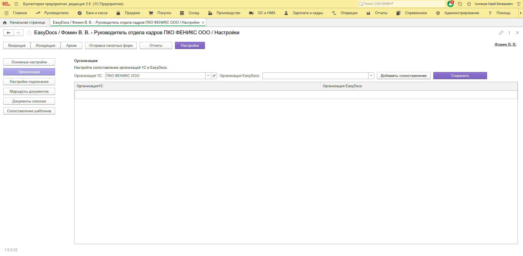This screenshot has width=523, height=256.
Task: Click the Добавить сопоставление button
Action: [x=403, y=76]
